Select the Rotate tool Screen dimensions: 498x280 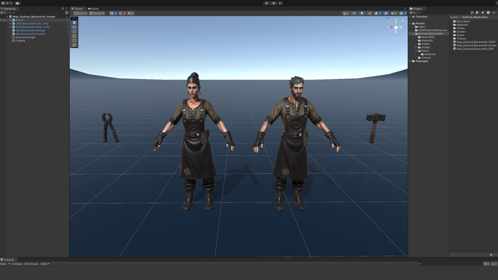74,32
